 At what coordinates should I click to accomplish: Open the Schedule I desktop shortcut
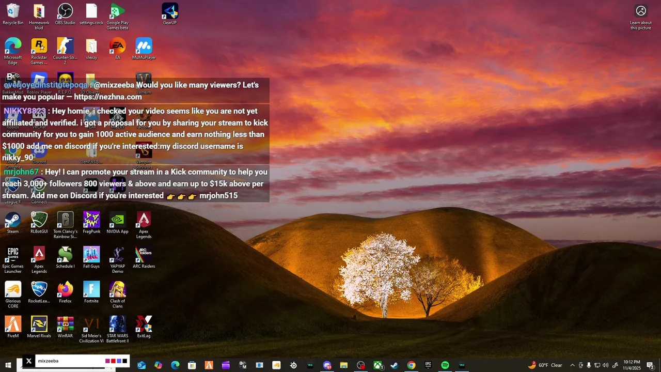[65, 257]
